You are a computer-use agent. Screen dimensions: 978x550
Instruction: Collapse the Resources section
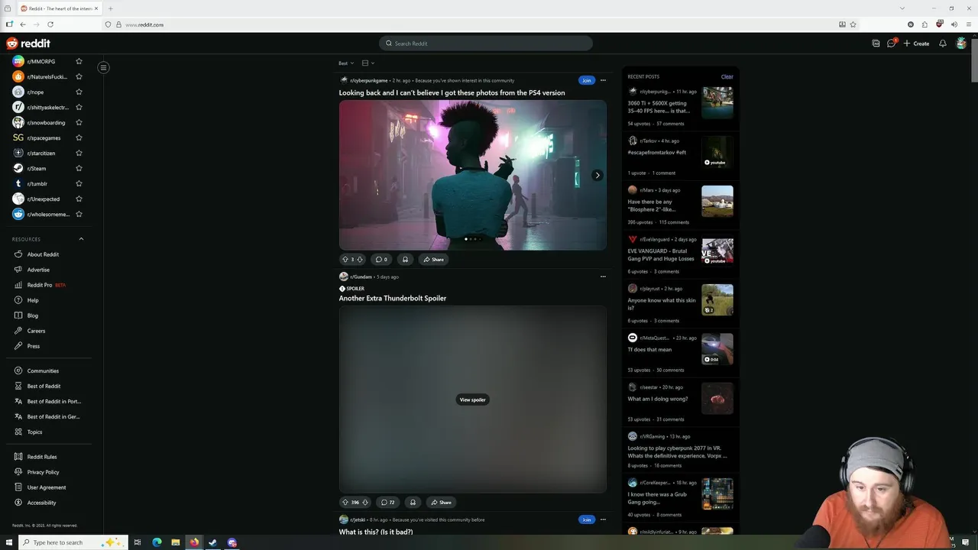coord(81,239)
